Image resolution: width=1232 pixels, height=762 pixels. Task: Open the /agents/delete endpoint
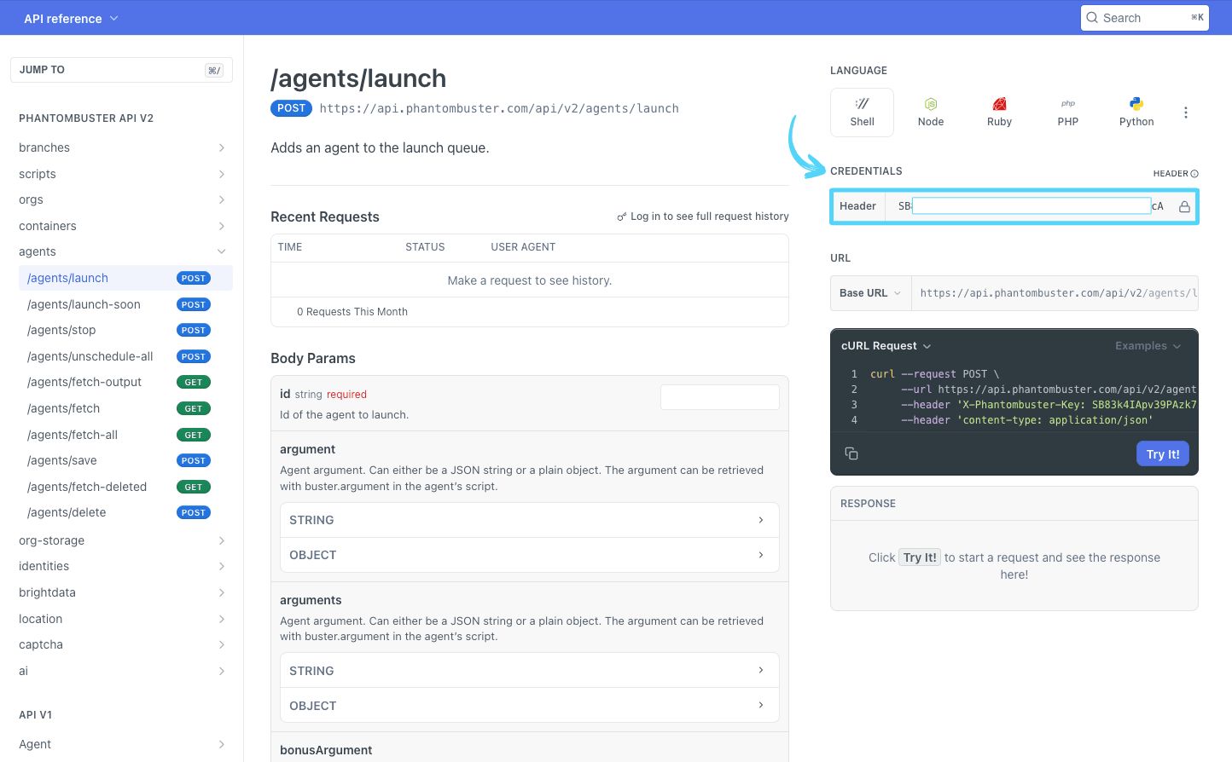tap(125, 512)
